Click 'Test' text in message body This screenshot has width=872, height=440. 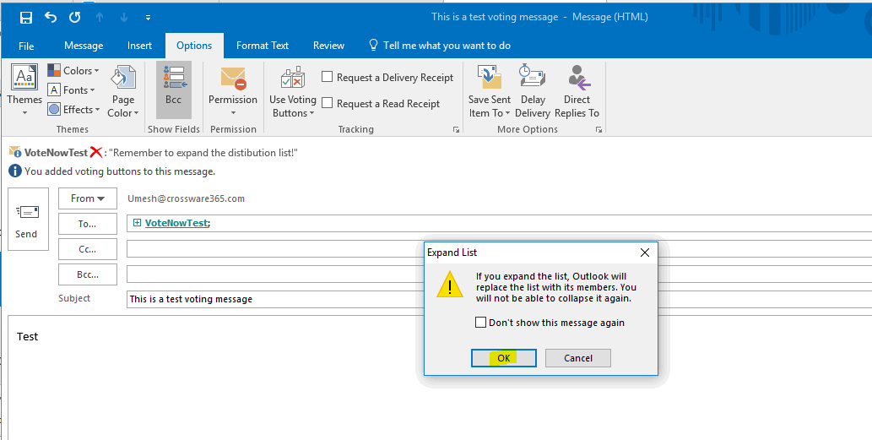[x=27, y=336]
